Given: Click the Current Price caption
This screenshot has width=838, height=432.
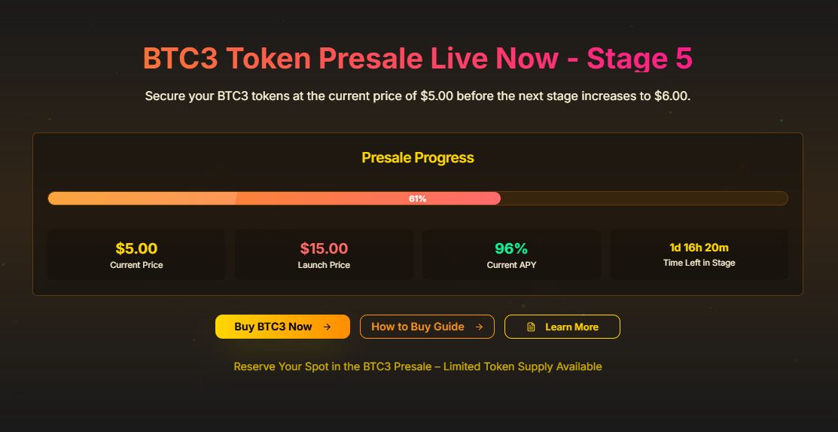Looking at the screenshot, I should coord(136,265).
